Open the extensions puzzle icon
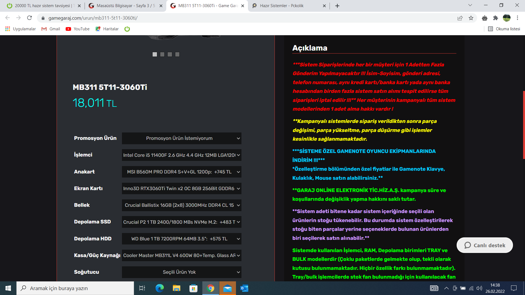 495,18
